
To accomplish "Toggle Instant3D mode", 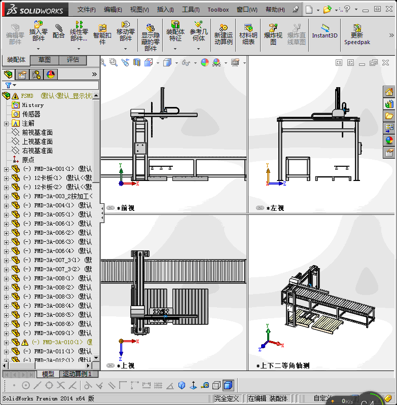I will pyautogui.click(x=324, y=31).
